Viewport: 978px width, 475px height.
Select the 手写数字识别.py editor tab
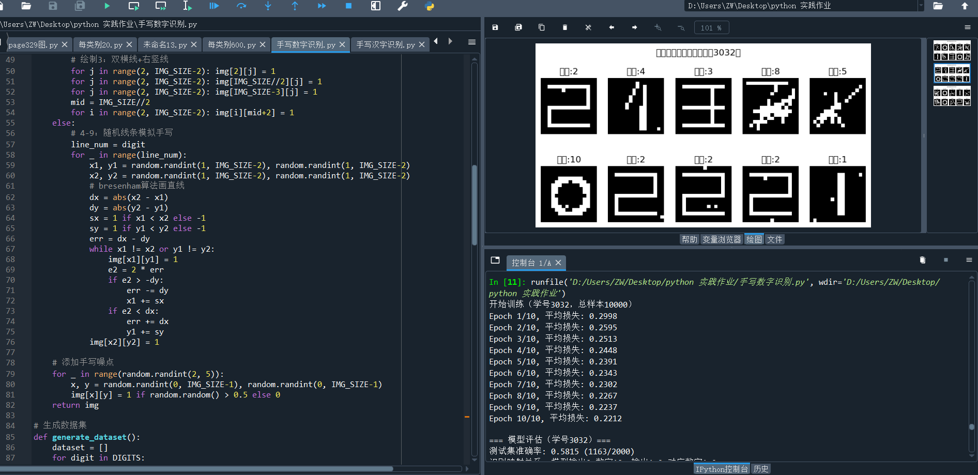coord(305,45)
